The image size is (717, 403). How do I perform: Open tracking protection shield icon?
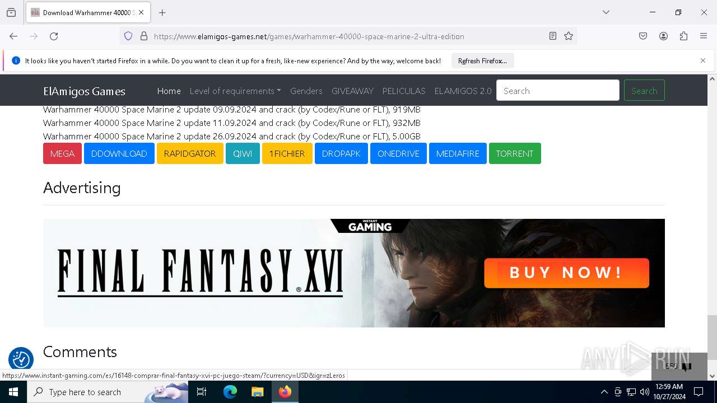point(128,36)
